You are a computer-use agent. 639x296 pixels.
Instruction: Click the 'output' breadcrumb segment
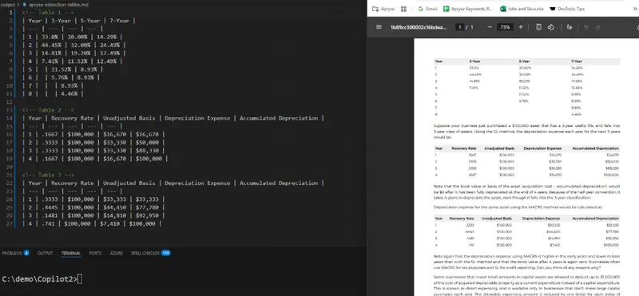(x=7, y=5)
